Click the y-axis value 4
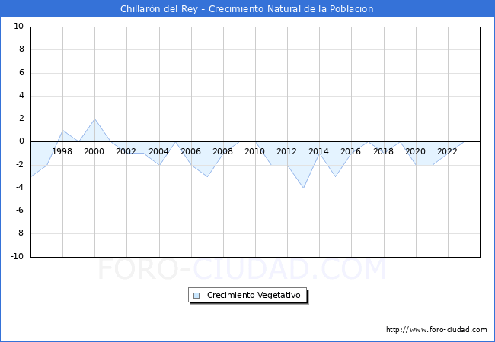Image resolution: width=495 pixels, height=342 pixels. 21,96
